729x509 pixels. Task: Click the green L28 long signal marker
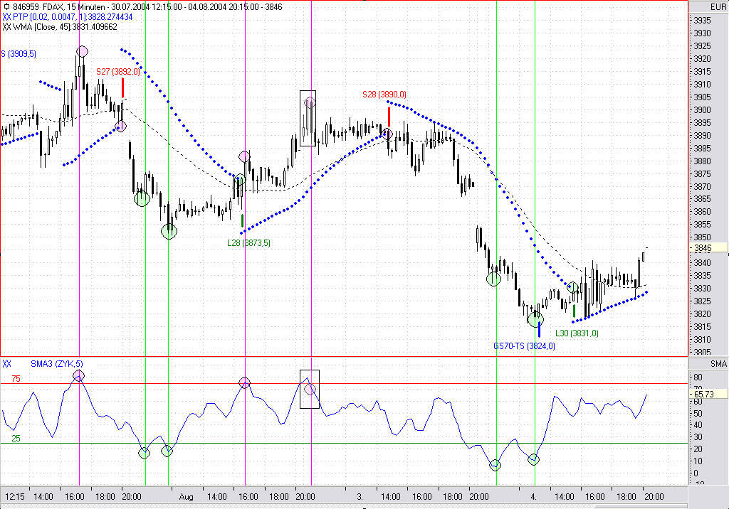[x=243, y=221]
